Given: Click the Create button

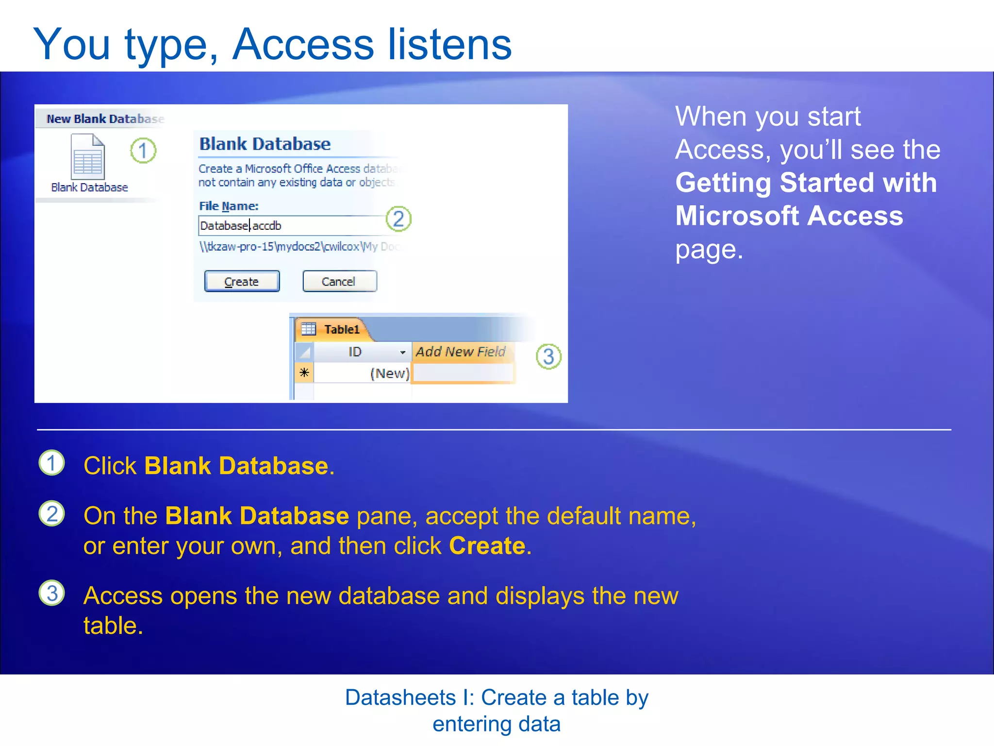Looking at the screenshot, I should click(x=242, y=281).
